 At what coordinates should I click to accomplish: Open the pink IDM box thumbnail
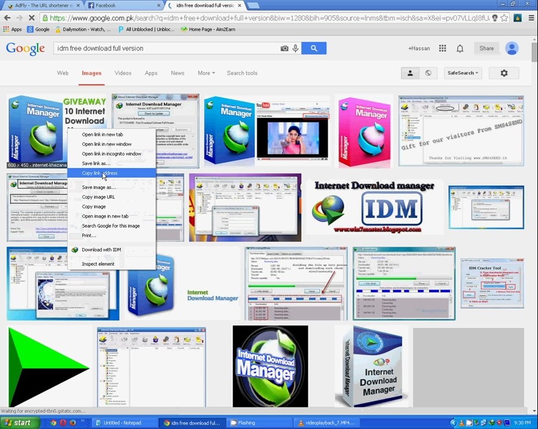(364, 132)
